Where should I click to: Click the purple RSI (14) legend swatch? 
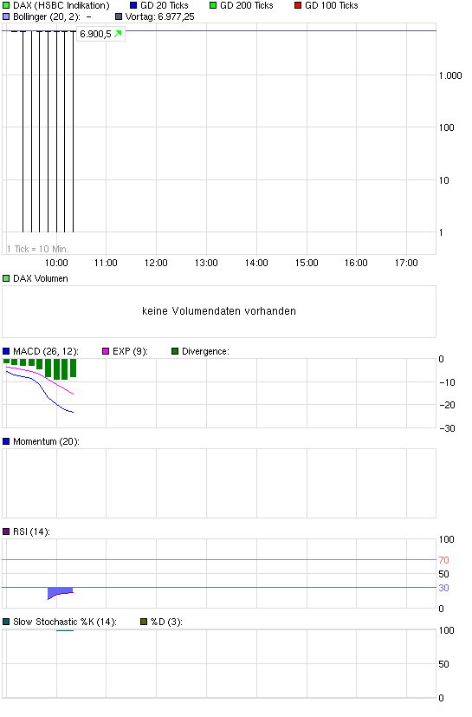point(6,531)
